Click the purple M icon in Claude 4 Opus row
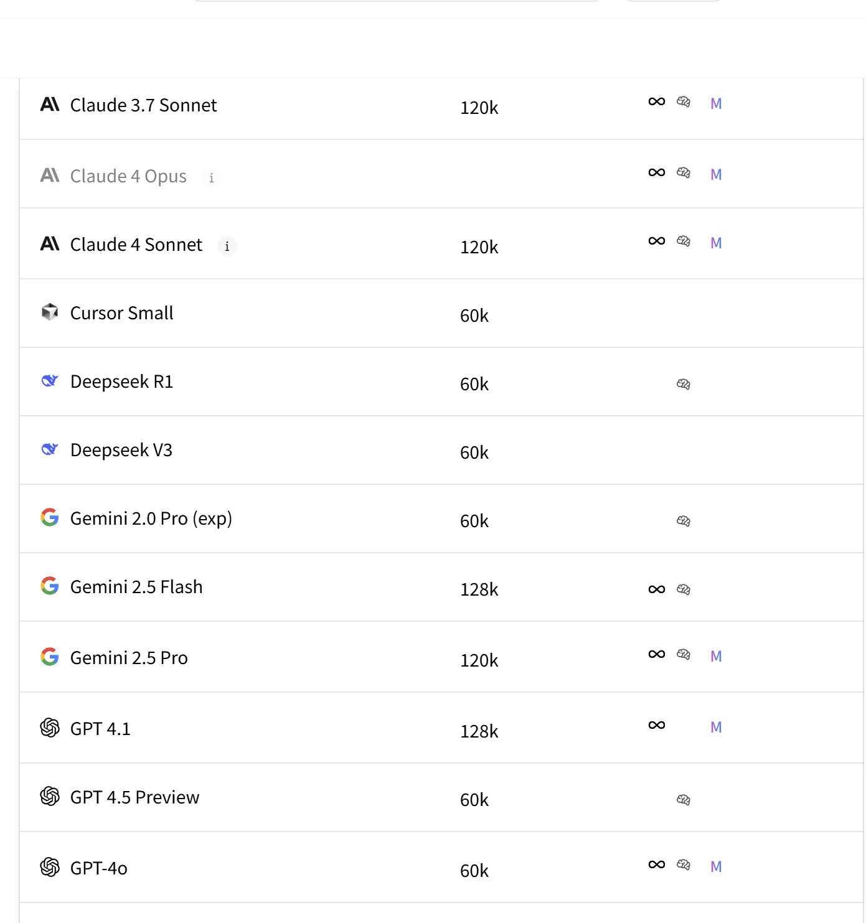 tap(716, 174)
